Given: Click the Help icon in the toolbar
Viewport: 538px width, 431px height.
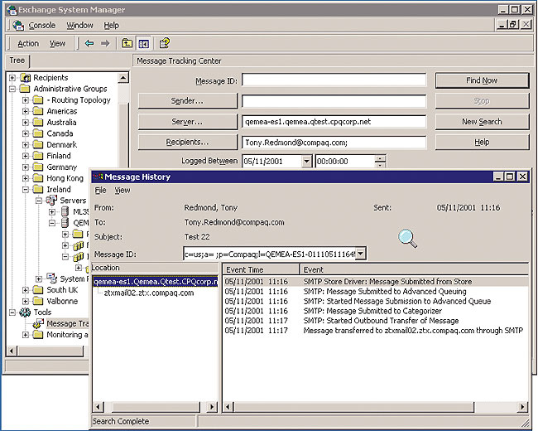Looking at the screenshot, I should [x=165, y=44].
